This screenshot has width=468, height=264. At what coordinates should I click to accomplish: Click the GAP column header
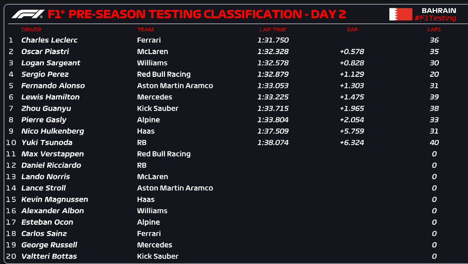(352, 30)
